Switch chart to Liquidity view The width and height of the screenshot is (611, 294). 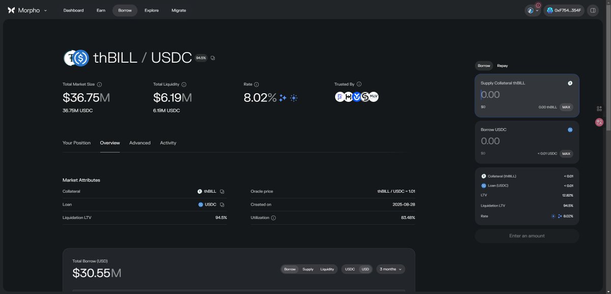click(327, 269)
